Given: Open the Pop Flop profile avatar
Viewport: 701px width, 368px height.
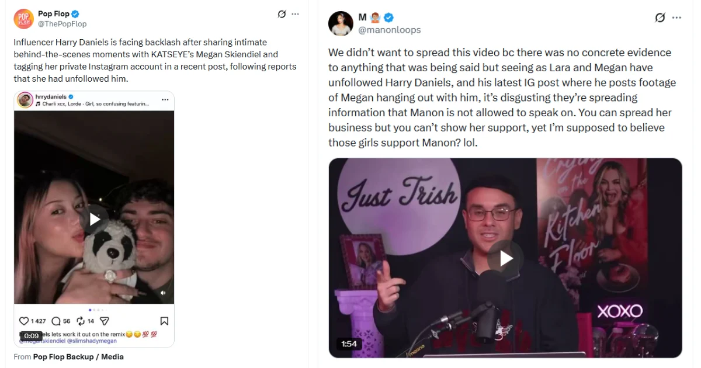Looking at the screenshot, I should tap(24, 19).
